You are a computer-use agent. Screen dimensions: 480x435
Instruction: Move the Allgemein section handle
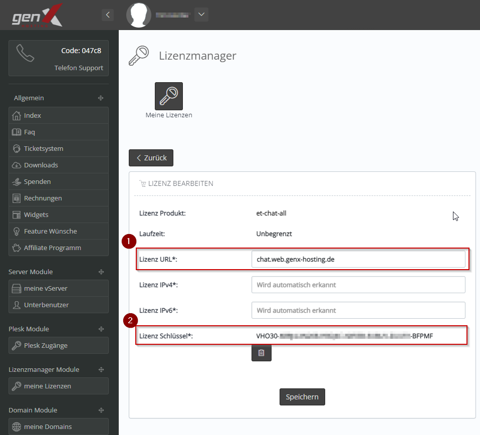tap(101, 98)
